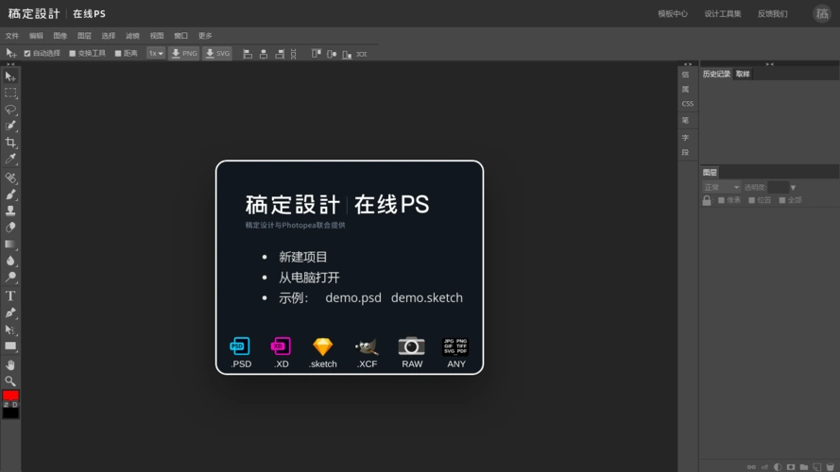The height and width of the screenshot is (472, 840).
Task: Open the demo.psd example
Action: pos(353,297)
